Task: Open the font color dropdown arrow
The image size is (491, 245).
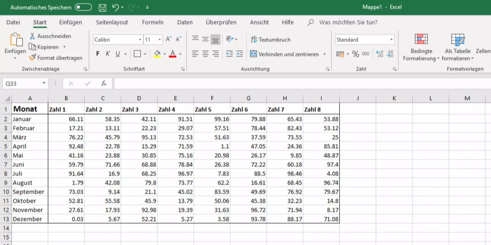Action: point(180,54)
